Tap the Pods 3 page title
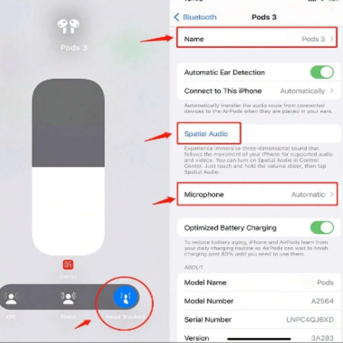 tap(264, 17)
